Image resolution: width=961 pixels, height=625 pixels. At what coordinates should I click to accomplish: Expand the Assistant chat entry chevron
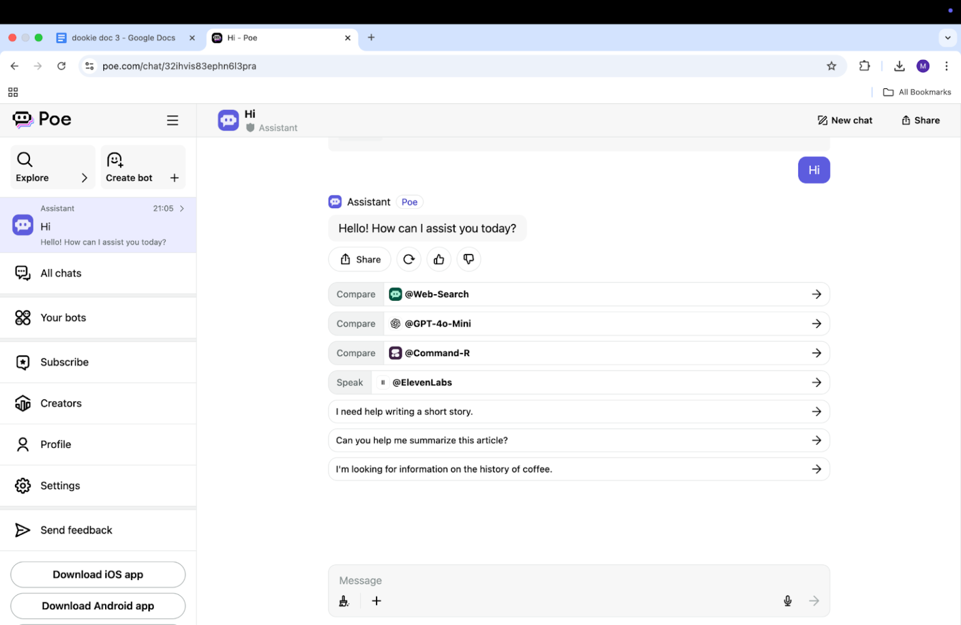click(x=182, y=208)
